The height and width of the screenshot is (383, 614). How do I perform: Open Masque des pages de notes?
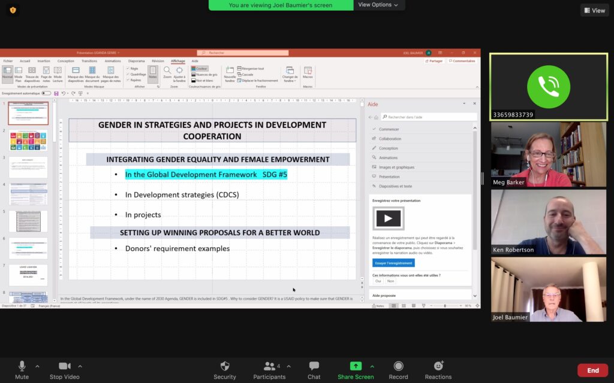pyautogui.click(x=111, y=74)
